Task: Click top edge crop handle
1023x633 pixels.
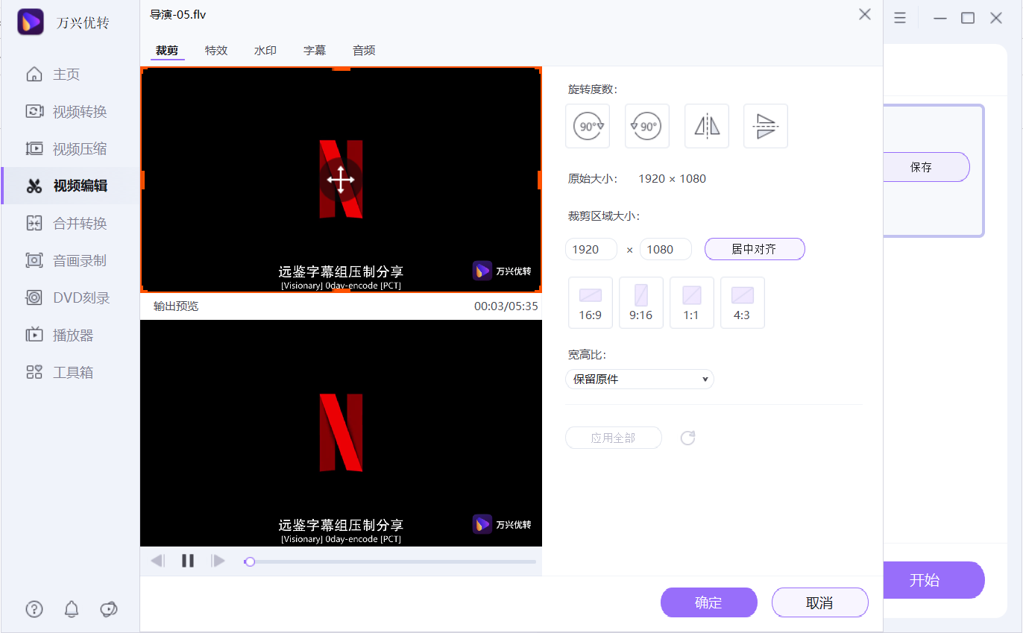Action: click(x=341, y=69)
